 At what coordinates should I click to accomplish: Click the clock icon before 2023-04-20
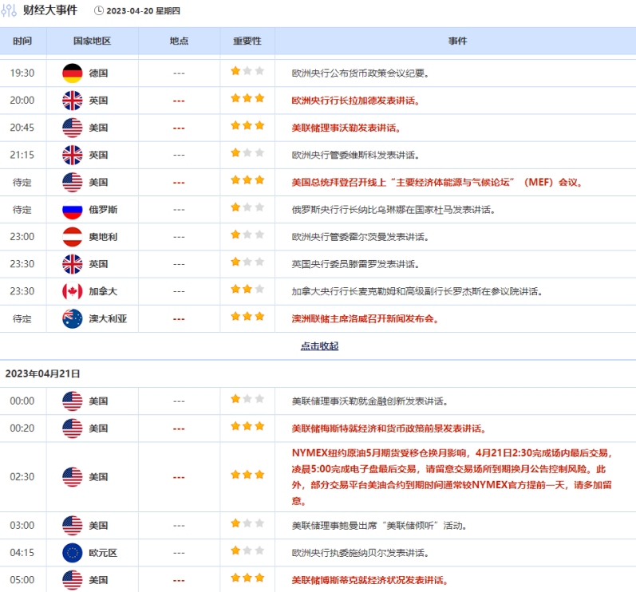point(99,11)
